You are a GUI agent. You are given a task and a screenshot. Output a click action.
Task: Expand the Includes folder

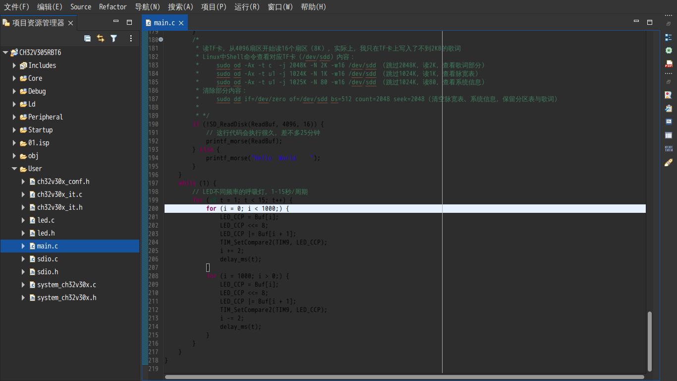pyautogui.click(x=14, y=65)
